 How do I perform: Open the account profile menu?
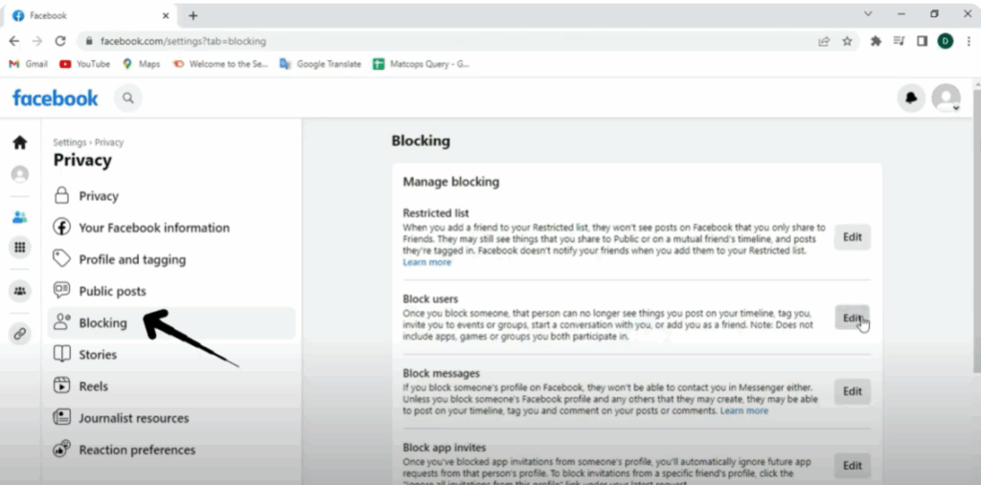coord(946,99)
